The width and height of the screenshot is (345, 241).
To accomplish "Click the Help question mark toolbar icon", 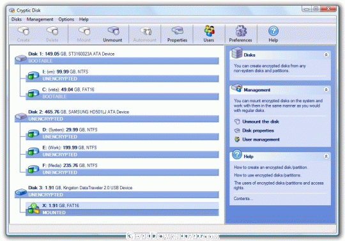I will [x=273, y=31].
